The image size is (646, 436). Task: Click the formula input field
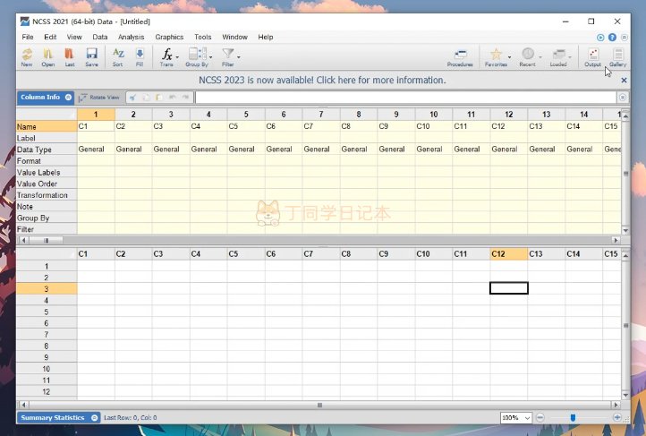point(404,97)
